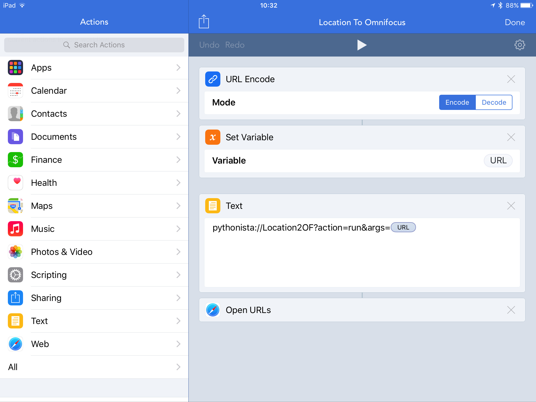This screenshot has height=402, width=536.
Task: Delete the Text action block
Action: coord(511,206)
